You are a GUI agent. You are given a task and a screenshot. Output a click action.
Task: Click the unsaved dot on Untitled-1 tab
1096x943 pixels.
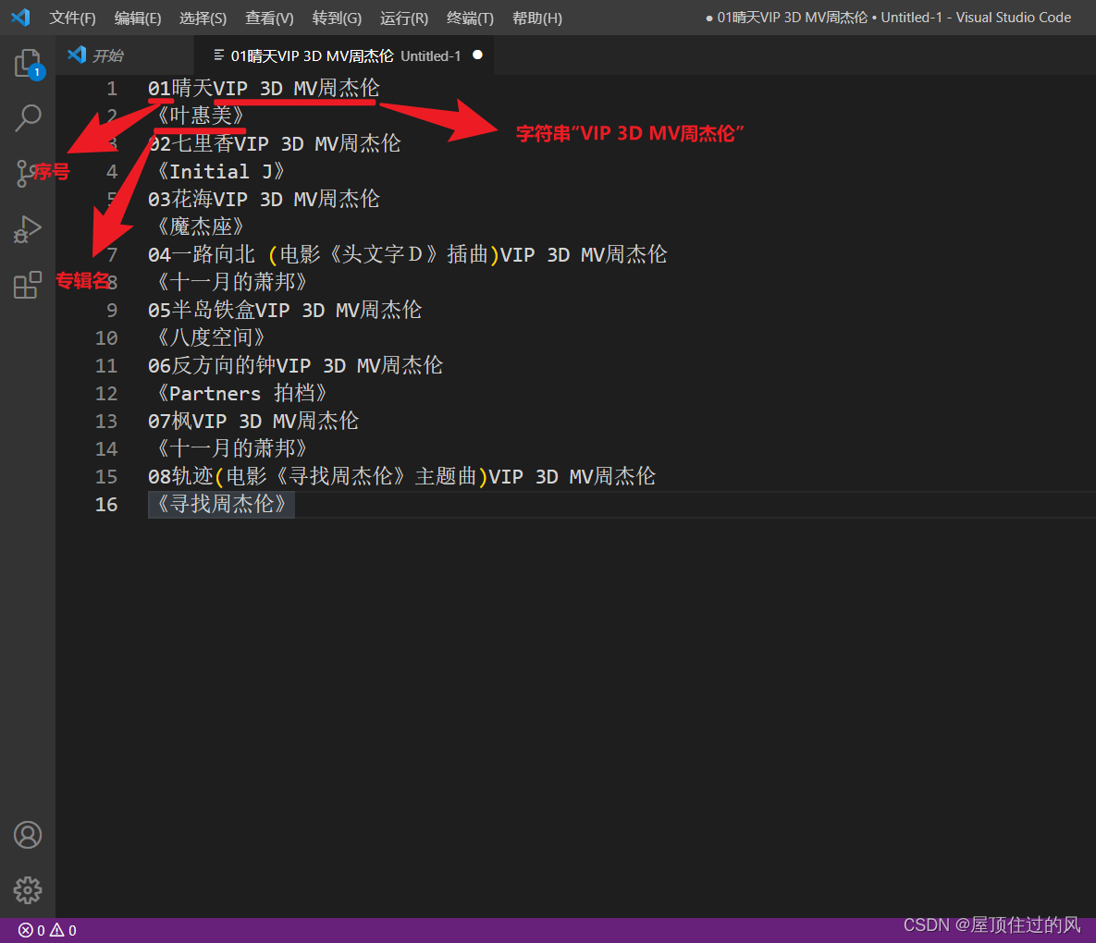tap(477, 55)
